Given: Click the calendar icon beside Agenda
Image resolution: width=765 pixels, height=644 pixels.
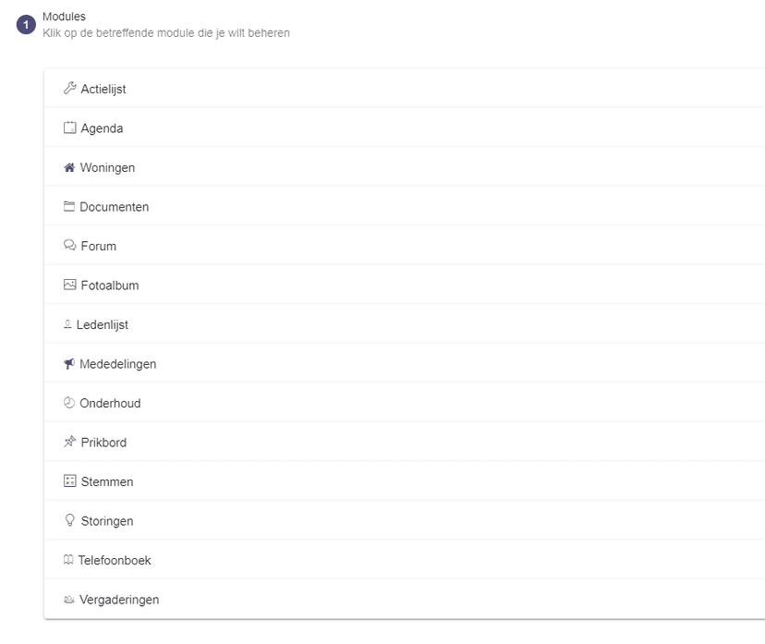Looking at the screenshot, I should pos(69,128).
